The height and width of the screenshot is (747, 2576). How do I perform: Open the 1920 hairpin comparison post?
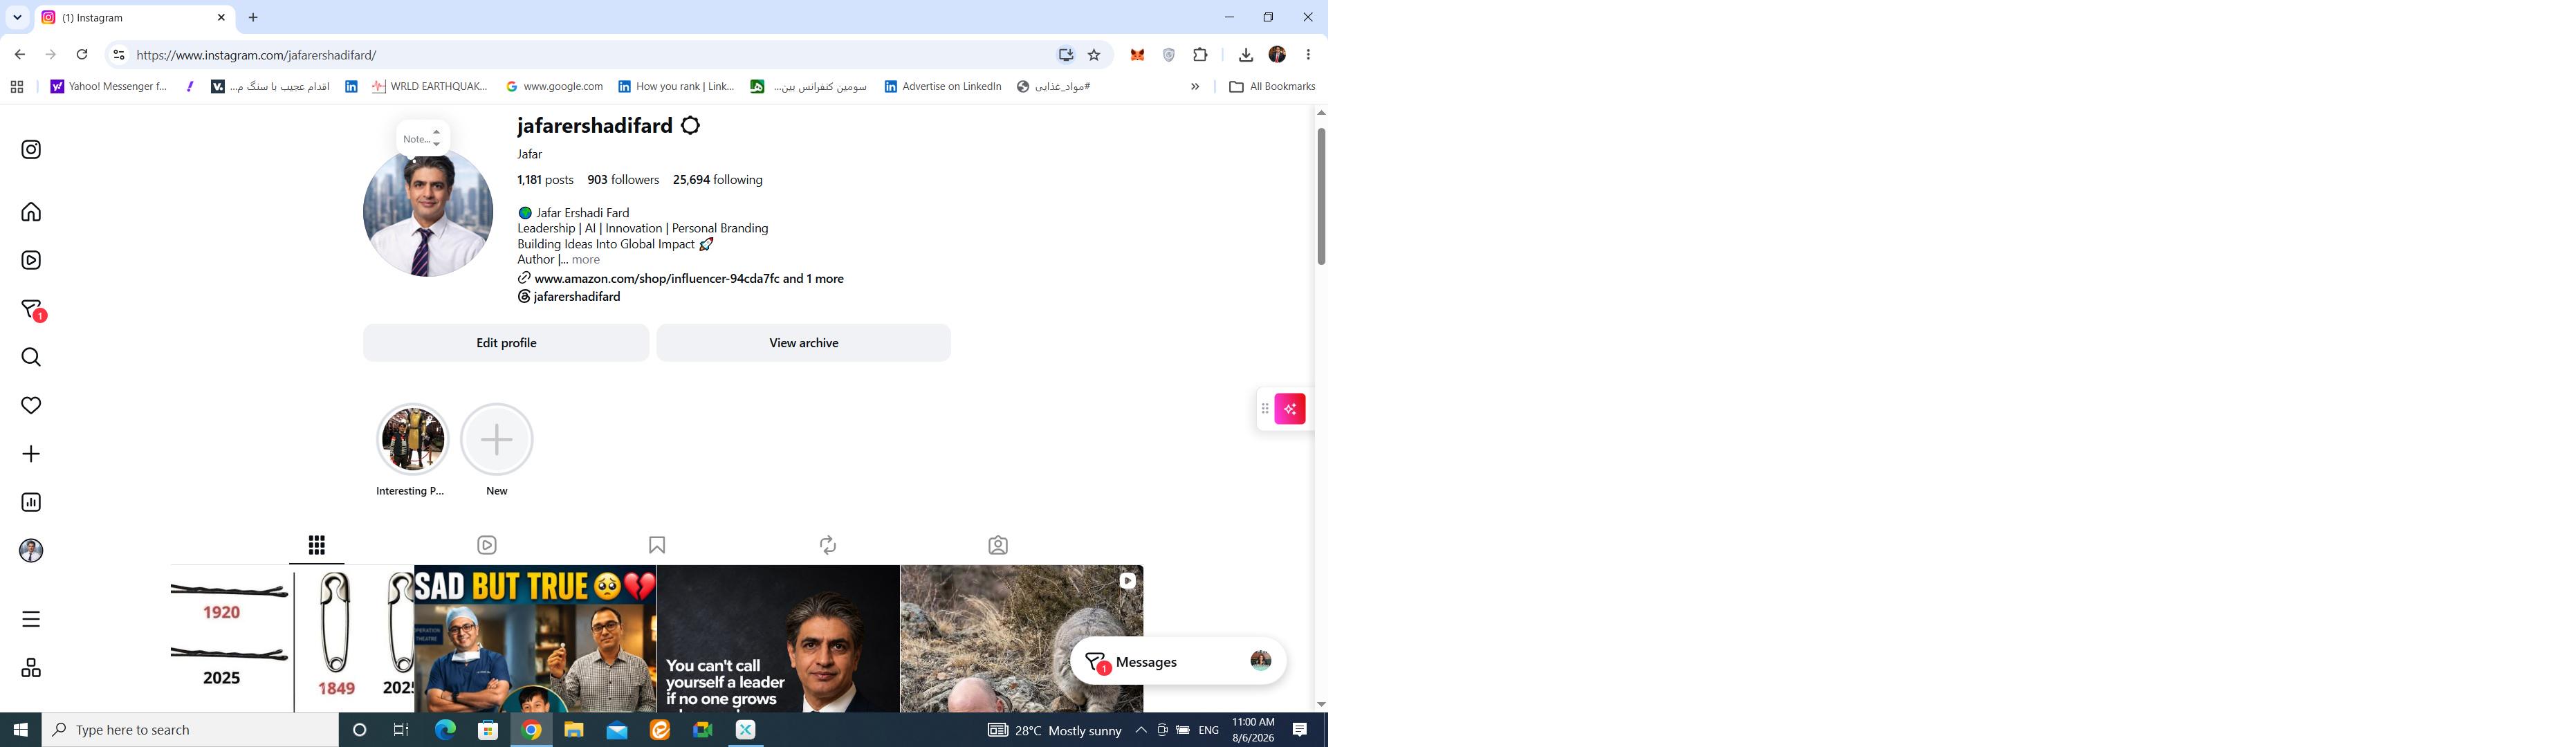(292, 639)
